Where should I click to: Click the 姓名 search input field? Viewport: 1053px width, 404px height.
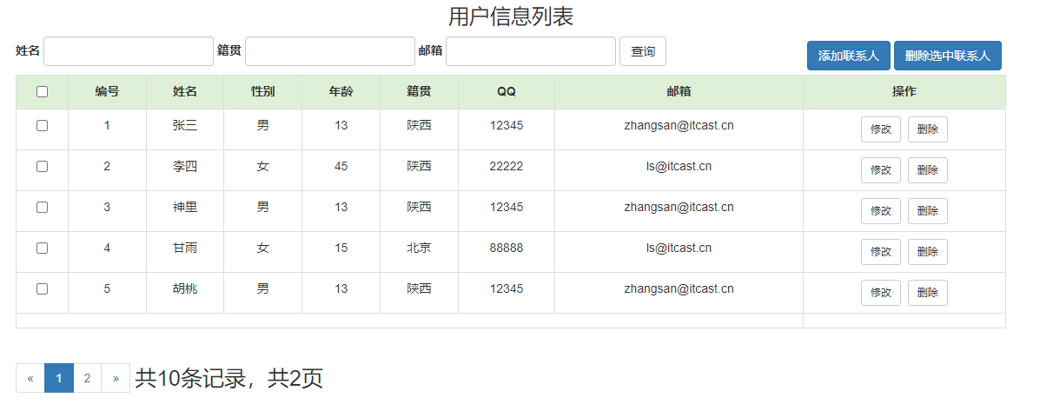(129, 51)
